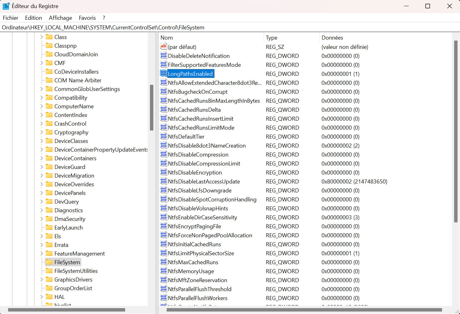The height and width of the screenshot is (314, 460).
Task: Click the NtfsMemoryUsage value icon
Action: (163, 271)
